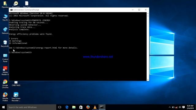Click the Windows Start button

click(x=3, y=107)
